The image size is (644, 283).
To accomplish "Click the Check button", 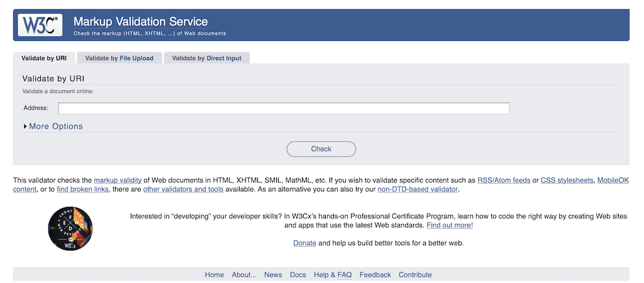I will tap(321, 149).
